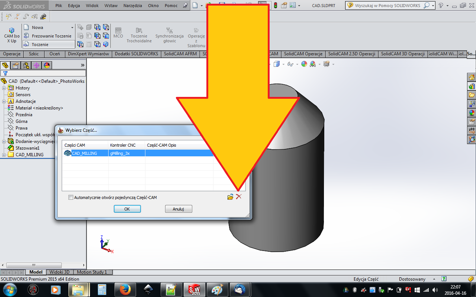This screenshot has width=476, height=297.
Task: Select CAD_MILLING row in dialog list
Action: point(138,153)
